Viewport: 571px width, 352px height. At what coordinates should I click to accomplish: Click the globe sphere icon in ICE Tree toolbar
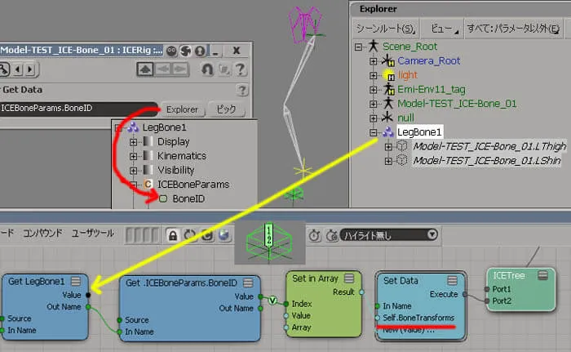pyautogui.click(x=224, y=235)
